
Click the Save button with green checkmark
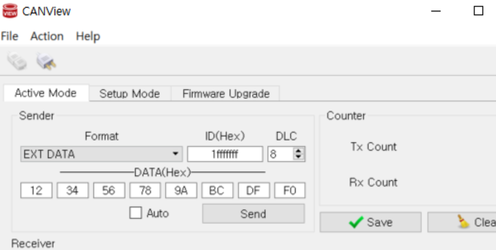click(370, 222)
